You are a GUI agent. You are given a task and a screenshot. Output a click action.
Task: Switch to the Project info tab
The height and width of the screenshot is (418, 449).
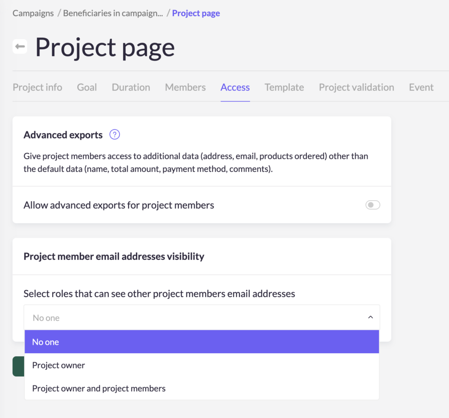pos(37,87)
